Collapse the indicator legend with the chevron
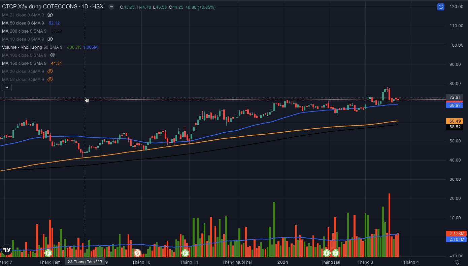The width and height of the screenshot is (468, 266). [7, 88]
